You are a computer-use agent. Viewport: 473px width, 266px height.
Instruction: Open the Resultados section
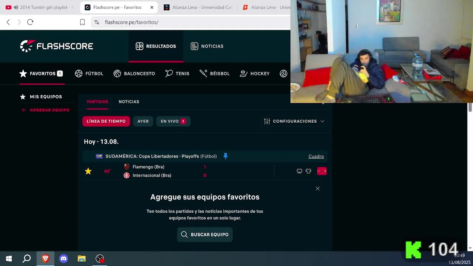click(156, 46)
